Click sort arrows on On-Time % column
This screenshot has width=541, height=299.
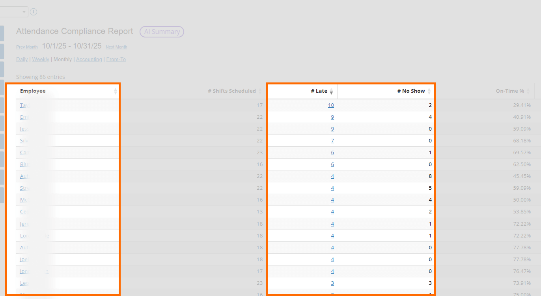528,91
